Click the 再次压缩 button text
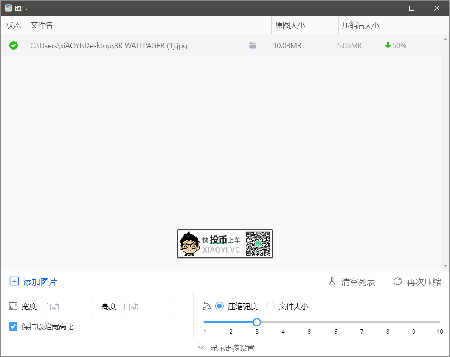 [424, 282]
